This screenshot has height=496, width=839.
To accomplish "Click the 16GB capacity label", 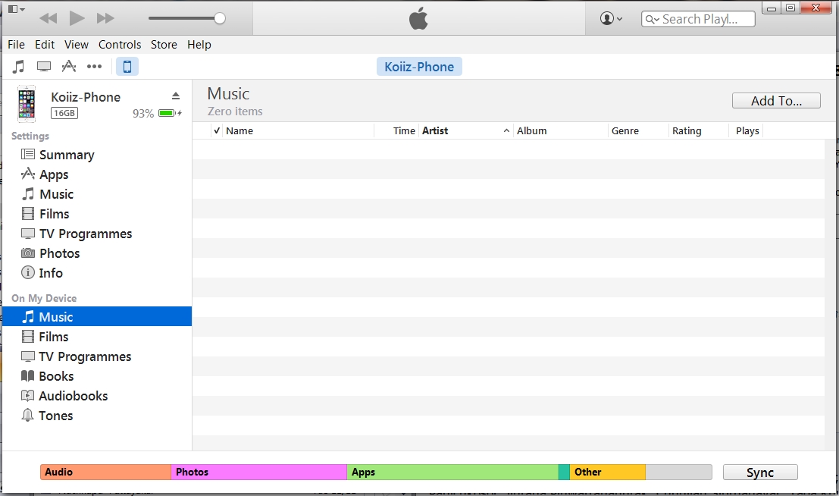I will click(x=64, y=113).
